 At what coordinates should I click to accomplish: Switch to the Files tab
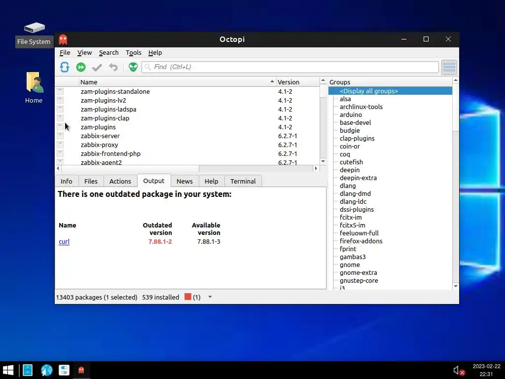click(91, 181)
